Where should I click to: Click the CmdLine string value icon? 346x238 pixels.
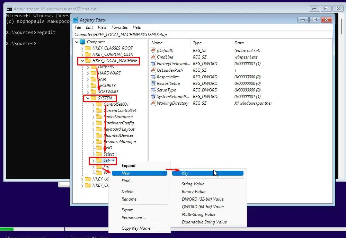153,57
